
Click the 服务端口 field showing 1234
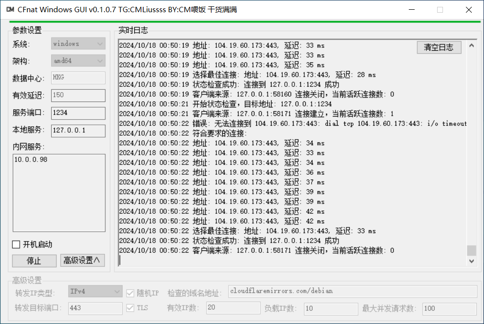click(79, 113)
